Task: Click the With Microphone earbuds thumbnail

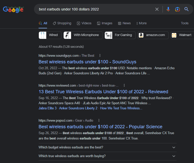Action: [67, 35]
